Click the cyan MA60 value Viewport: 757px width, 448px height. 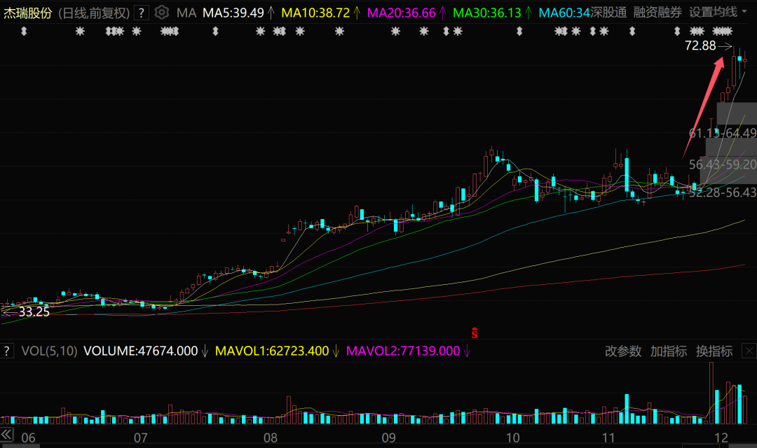coord(564,13)
